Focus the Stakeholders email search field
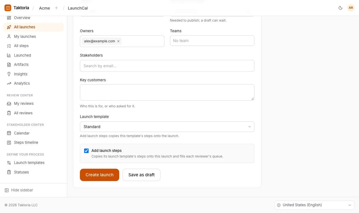The width and height of the screenshot is (359, 213). 167,66
